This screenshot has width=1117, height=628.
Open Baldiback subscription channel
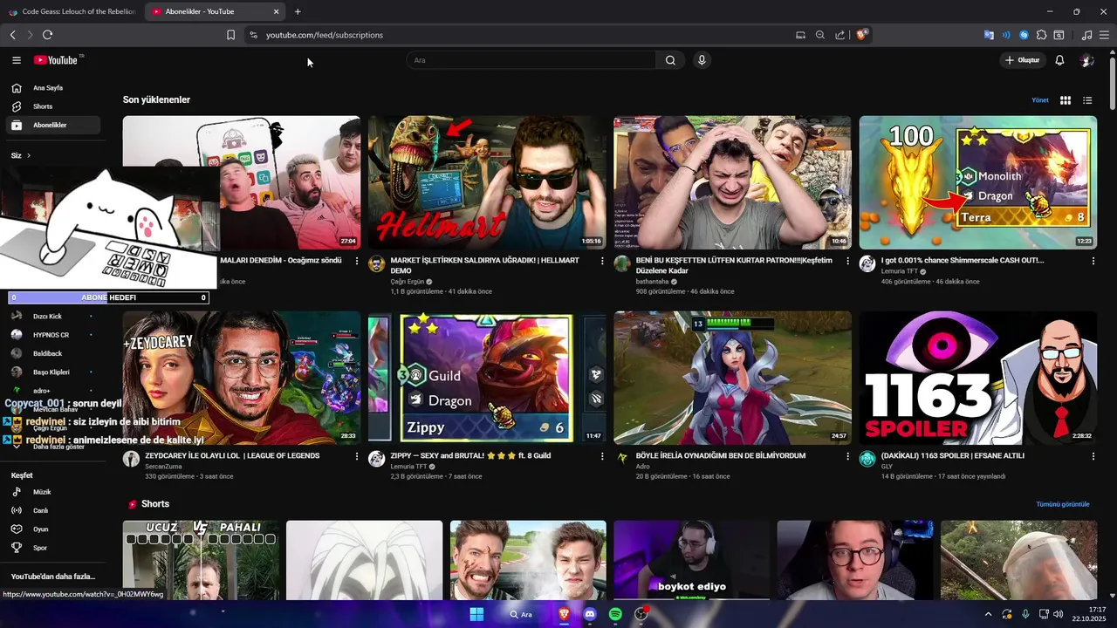click(x=52, y=353)
